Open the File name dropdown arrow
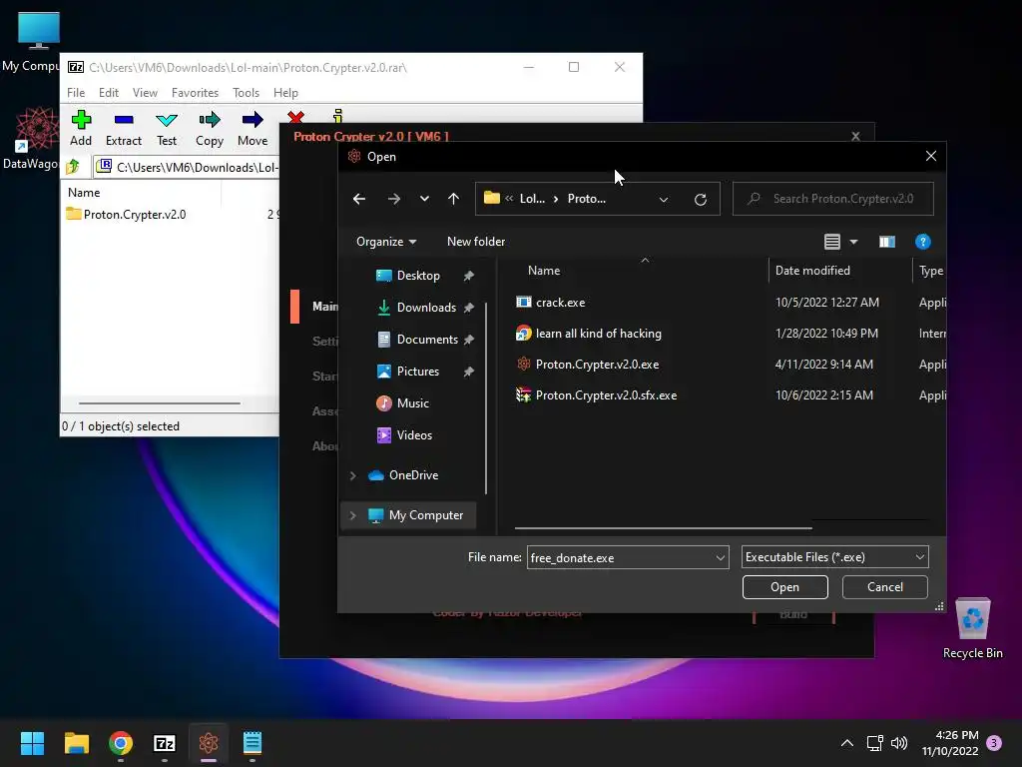Screen dimensions: 1022x767 (721, 557)
